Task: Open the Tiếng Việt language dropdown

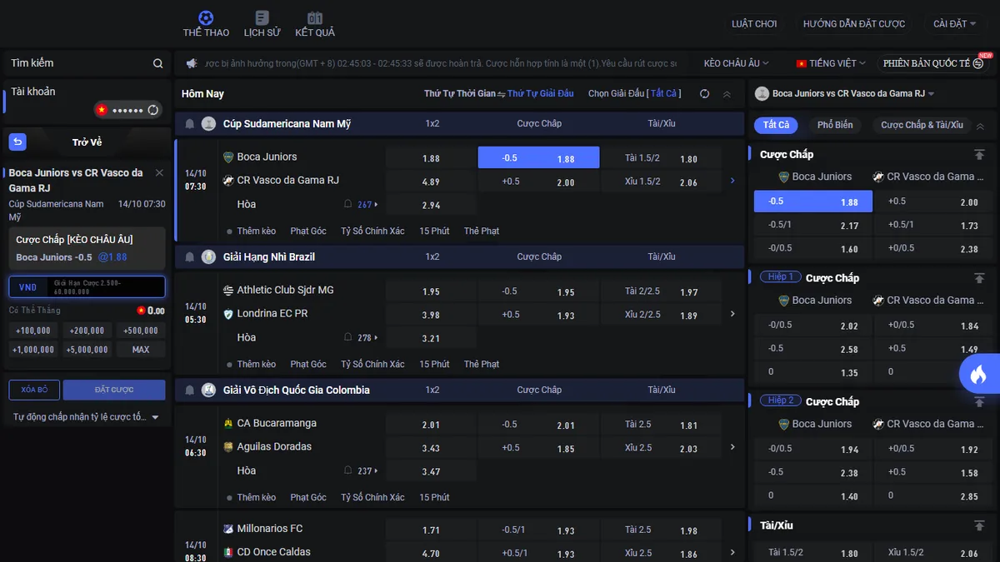Action: tap(831, 63)
